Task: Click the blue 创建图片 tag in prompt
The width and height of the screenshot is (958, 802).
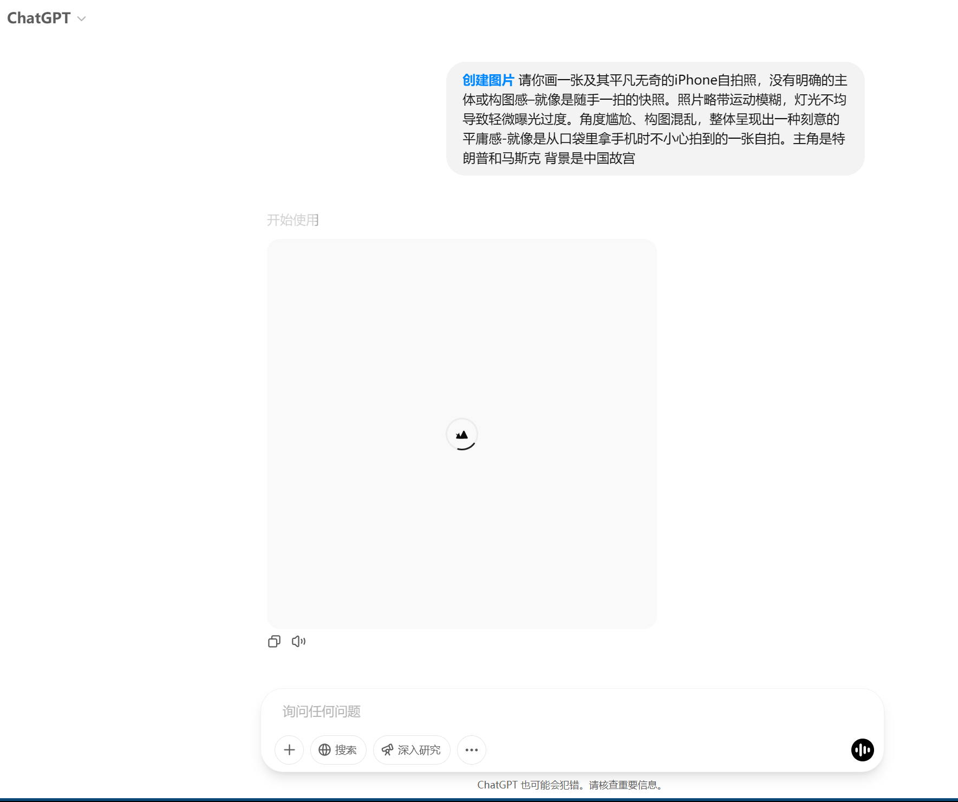Action: click(488, 80)
